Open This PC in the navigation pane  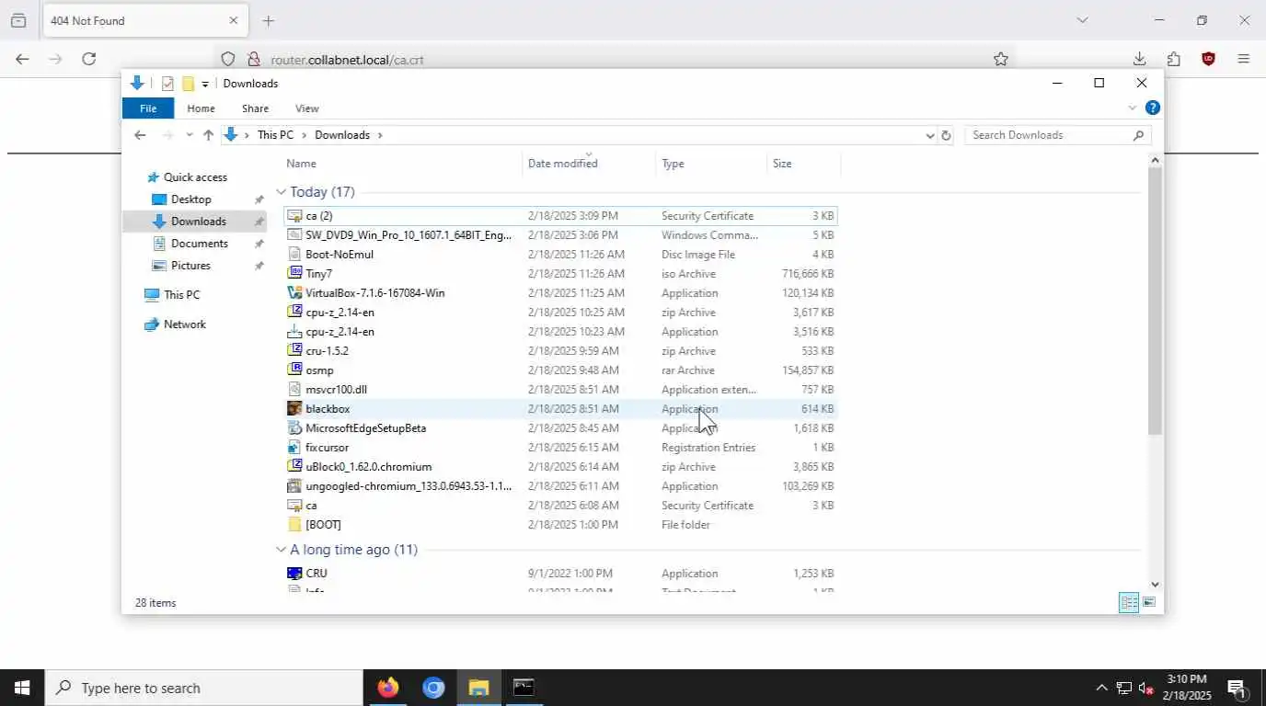(x=181, y=295)
